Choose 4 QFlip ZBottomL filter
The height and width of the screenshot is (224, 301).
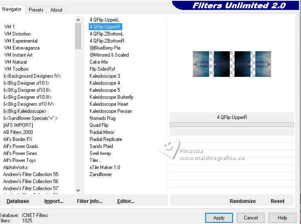point(107,34)
